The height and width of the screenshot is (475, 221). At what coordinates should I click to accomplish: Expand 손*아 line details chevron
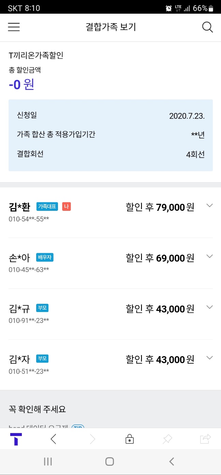click(x=210, y=257)
